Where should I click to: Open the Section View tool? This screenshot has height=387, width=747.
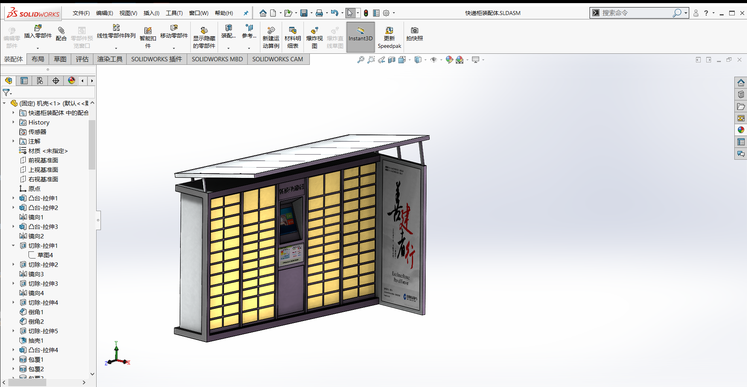(x=392, y=60)
